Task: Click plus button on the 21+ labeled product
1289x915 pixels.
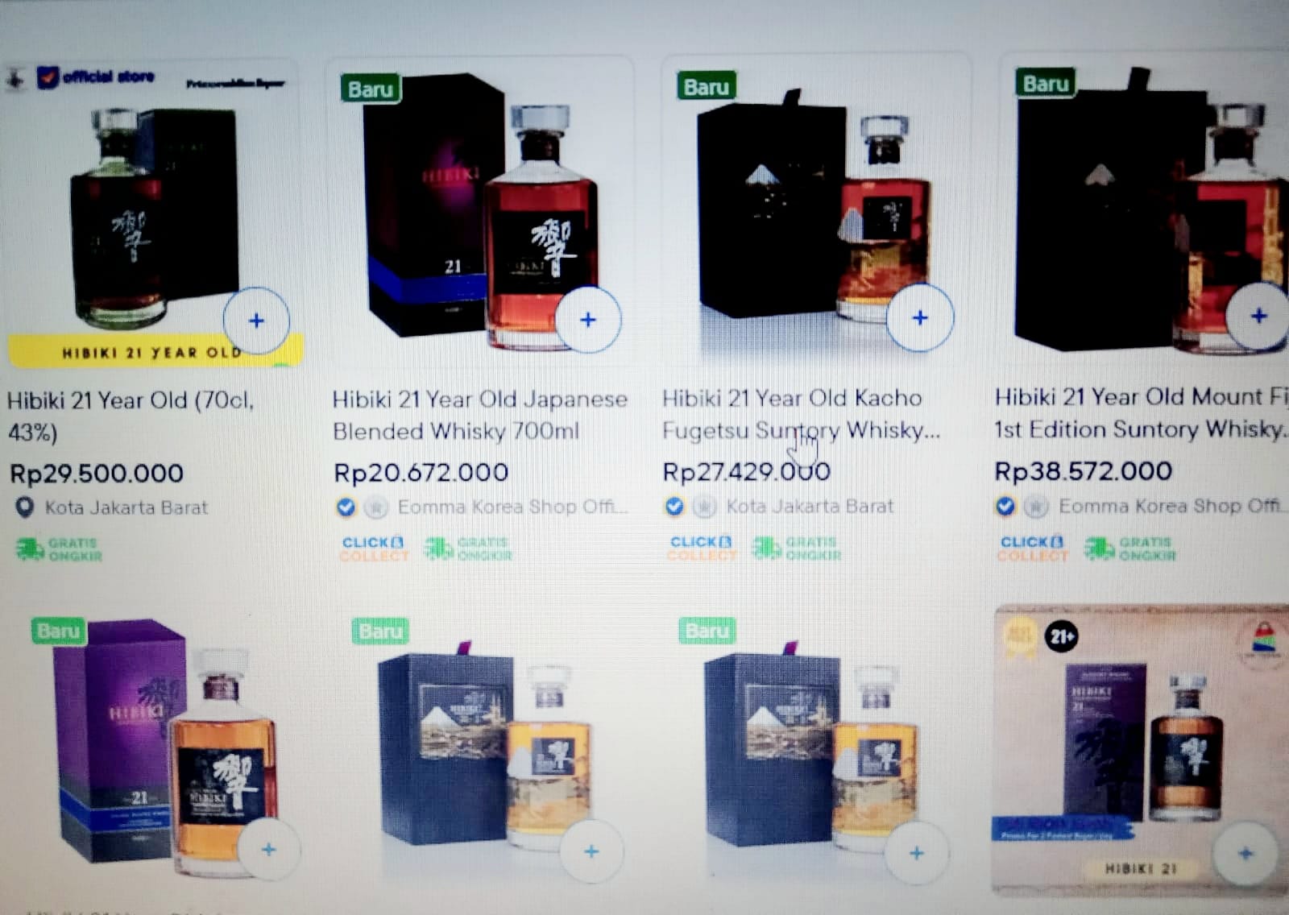Action: click(1245, 853)
